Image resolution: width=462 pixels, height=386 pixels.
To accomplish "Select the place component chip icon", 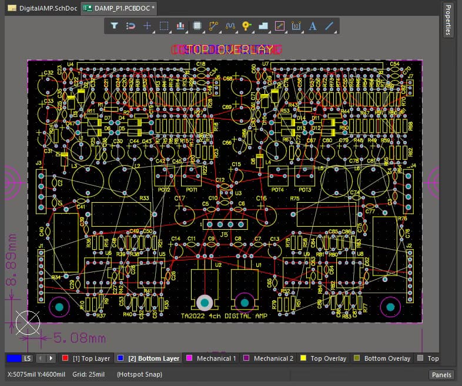I will pos(197,26).
